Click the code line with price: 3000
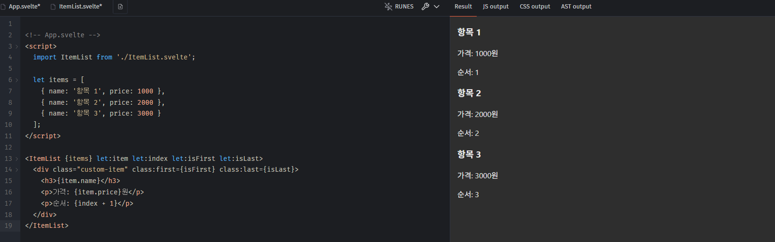The width and height of the screenshot is (775, 242). (101, 113)
